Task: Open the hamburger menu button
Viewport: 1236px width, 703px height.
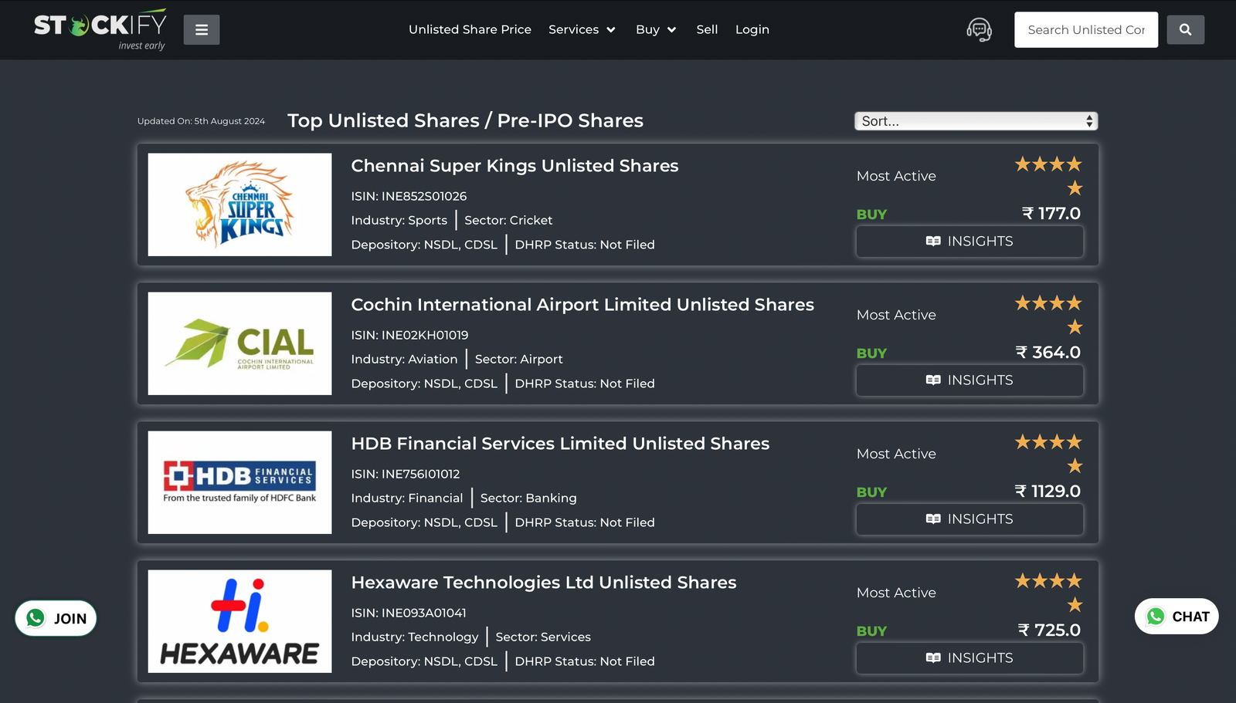Action: [202, 30]
